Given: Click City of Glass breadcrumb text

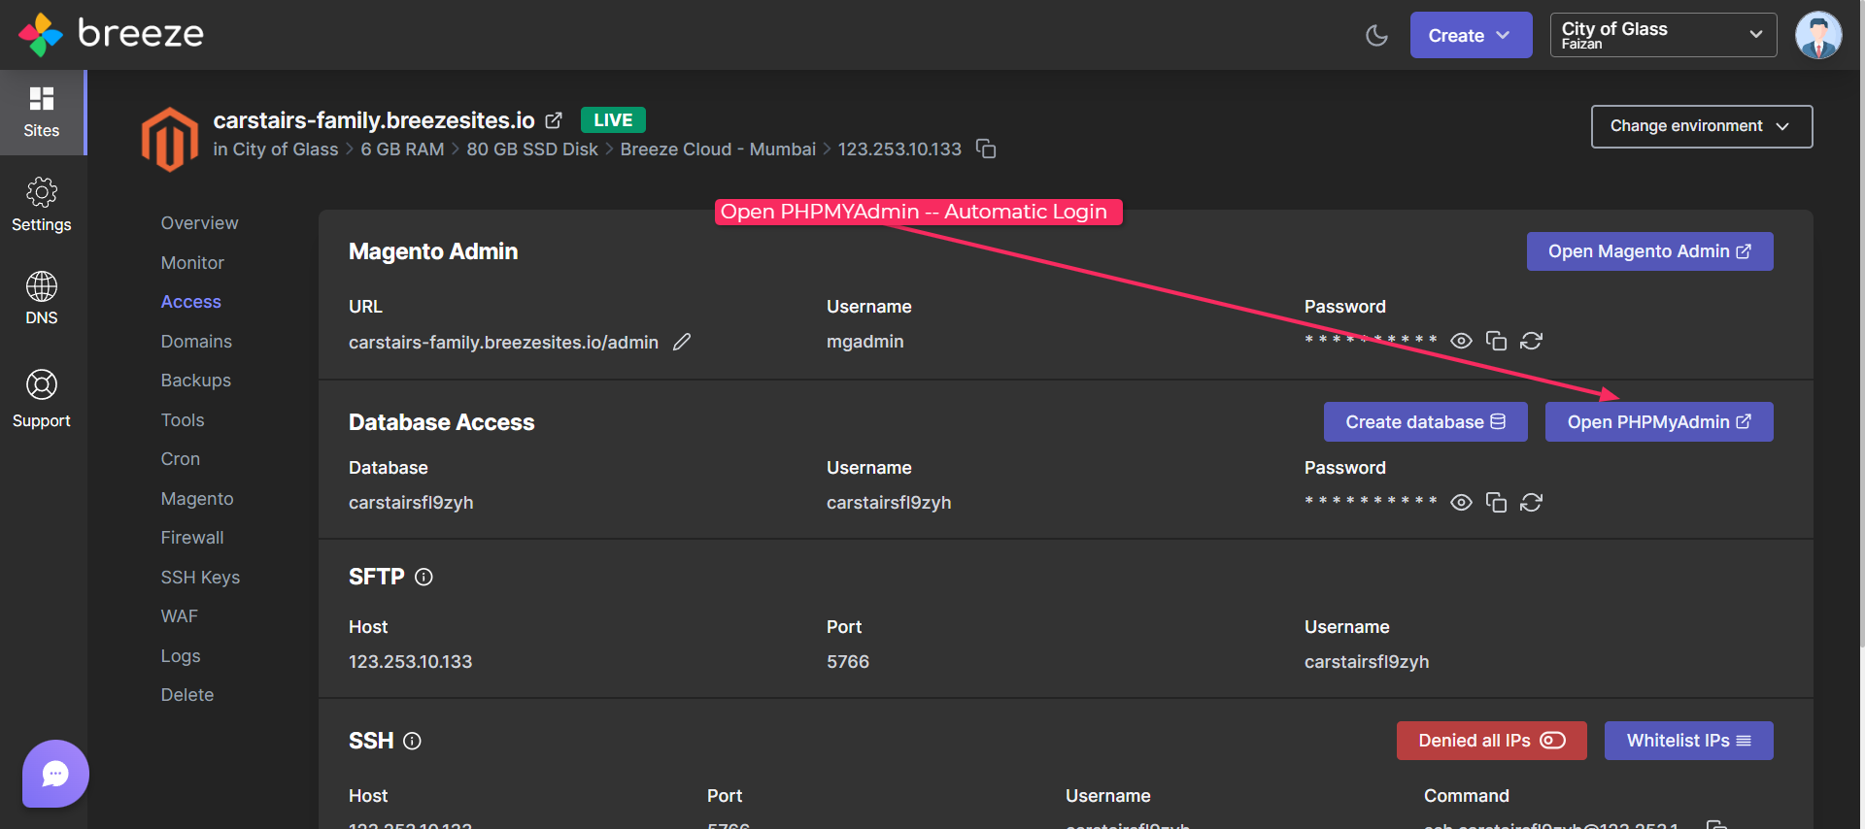Looking at the screenshot, I should point(286,149).
